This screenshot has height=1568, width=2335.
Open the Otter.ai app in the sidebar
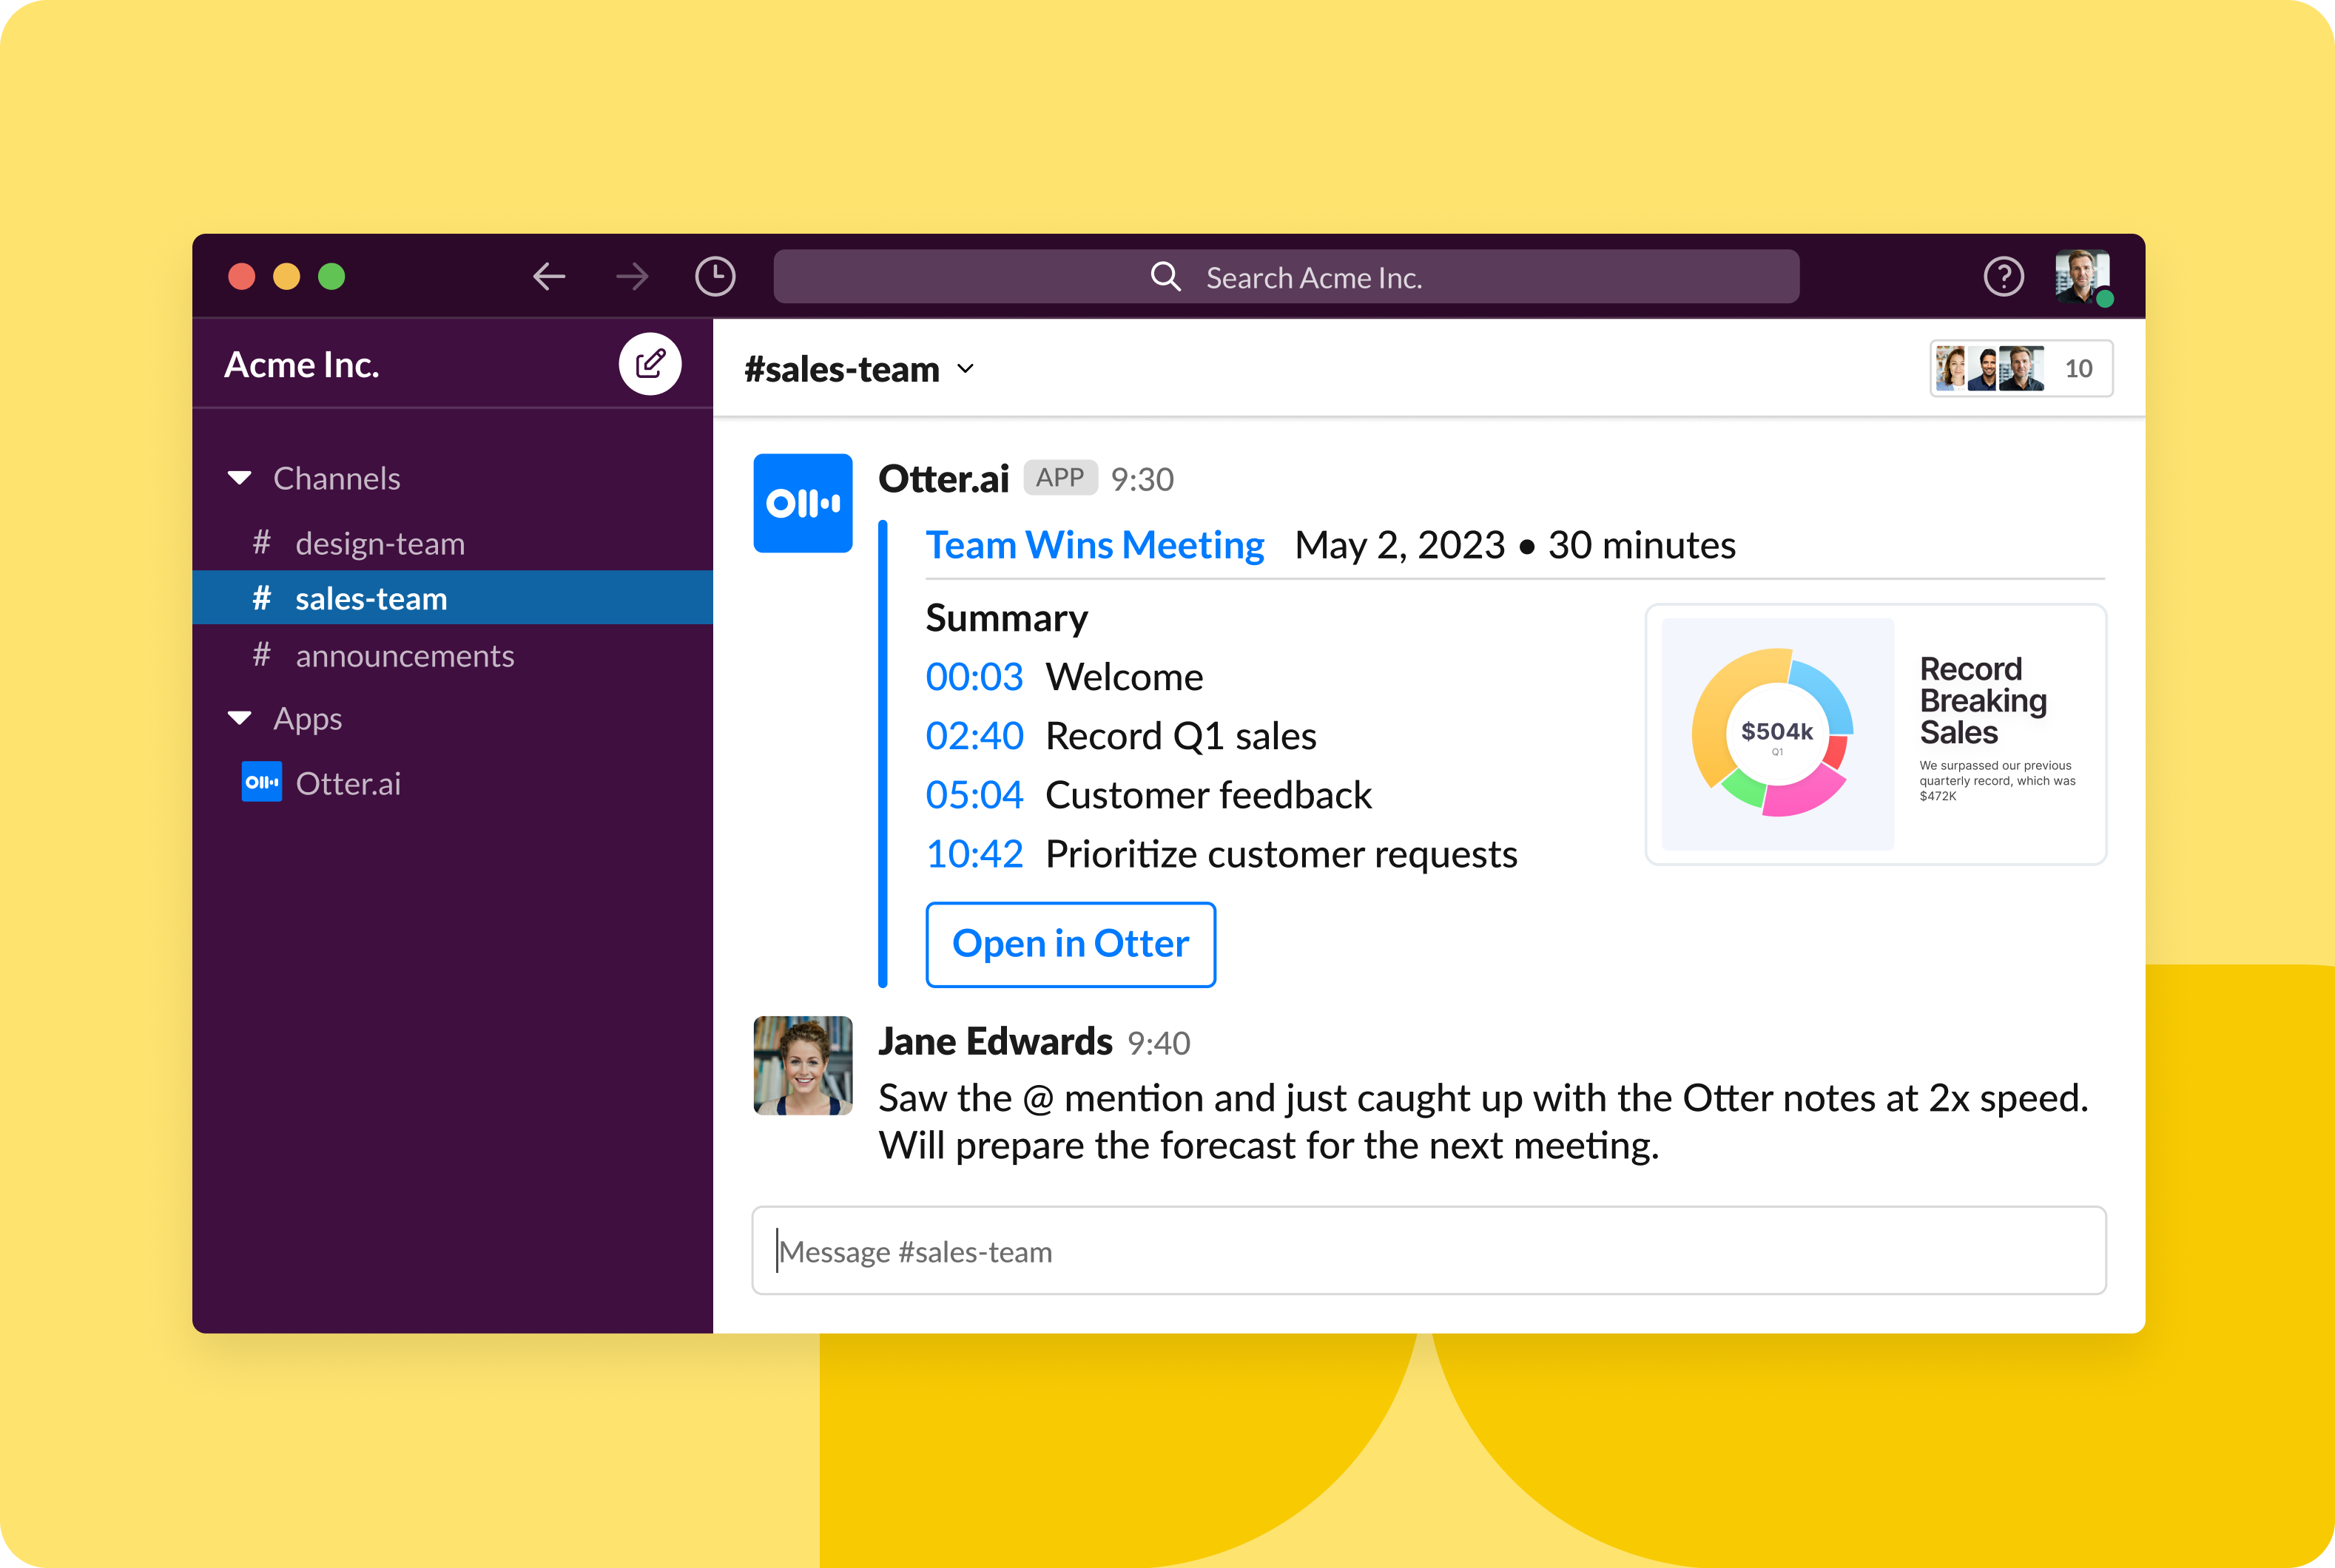pos(347,783)
